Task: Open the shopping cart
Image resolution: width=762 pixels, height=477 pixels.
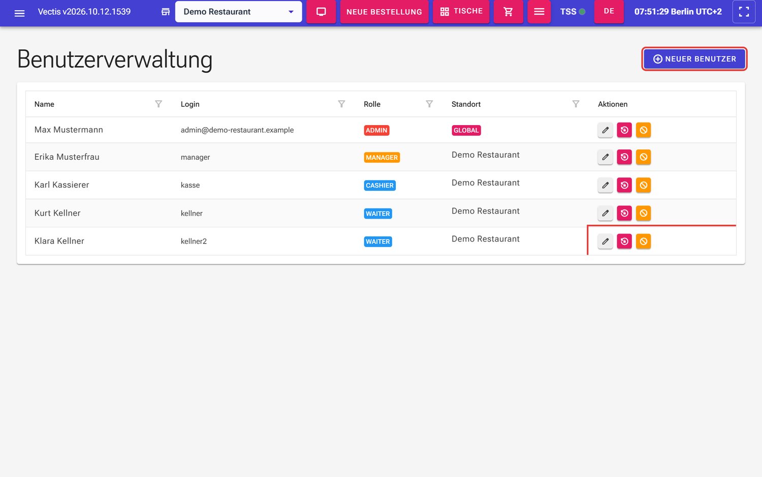Action: 508,12
